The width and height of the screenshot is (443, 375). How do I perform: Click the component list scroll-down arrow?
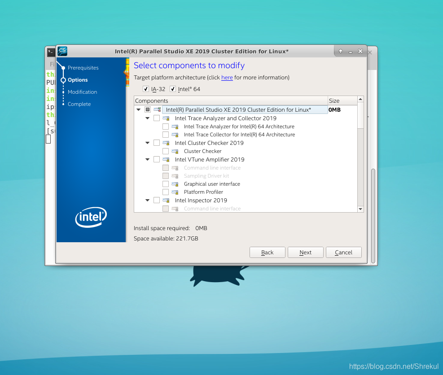360,209
